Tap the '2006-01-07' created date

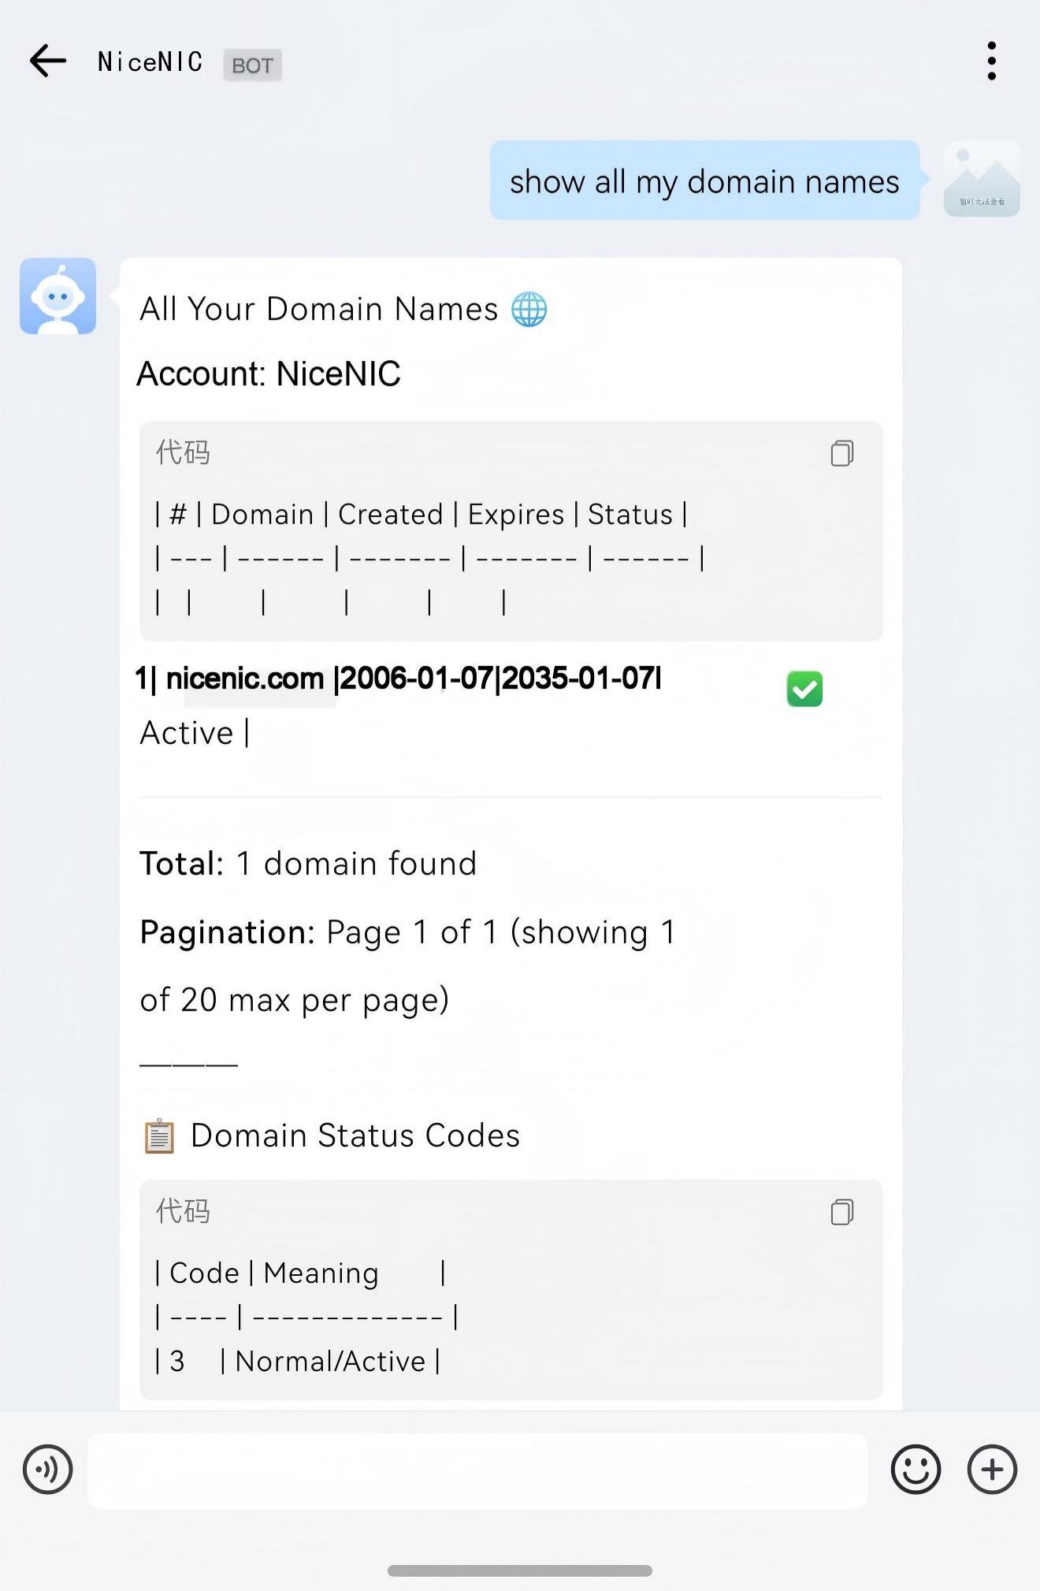coord(417,678)
